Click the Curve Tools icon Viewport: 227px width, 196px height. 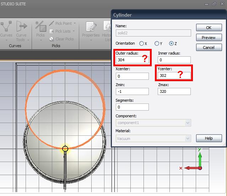[x=21, y=28]
